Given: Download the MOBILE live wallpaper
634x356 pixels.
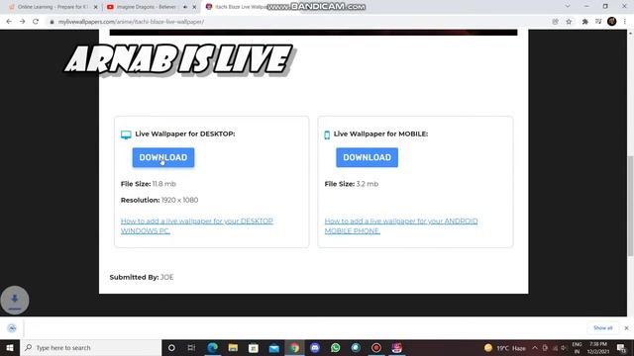Looking at the screenshot, I should point(368,157).
